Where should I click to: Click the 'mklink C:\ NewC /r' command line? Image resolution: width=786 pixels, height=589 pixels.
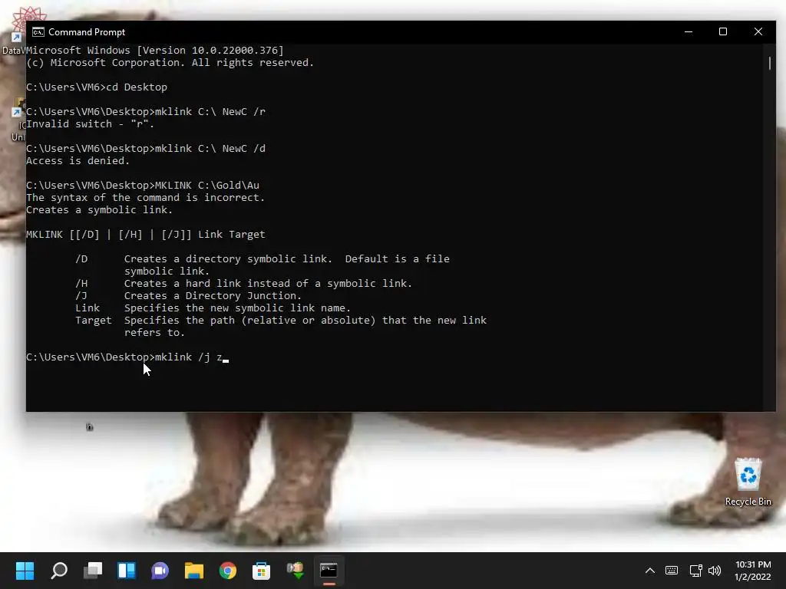pos(146,112)
